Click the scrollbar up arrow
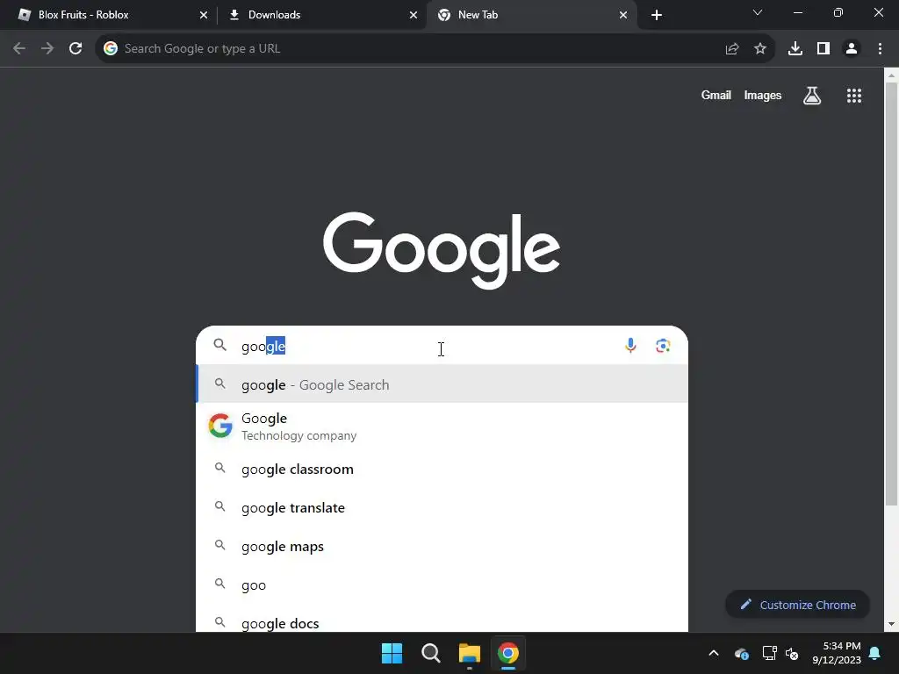Screen dimensions: 899x674 coord(891,75)
